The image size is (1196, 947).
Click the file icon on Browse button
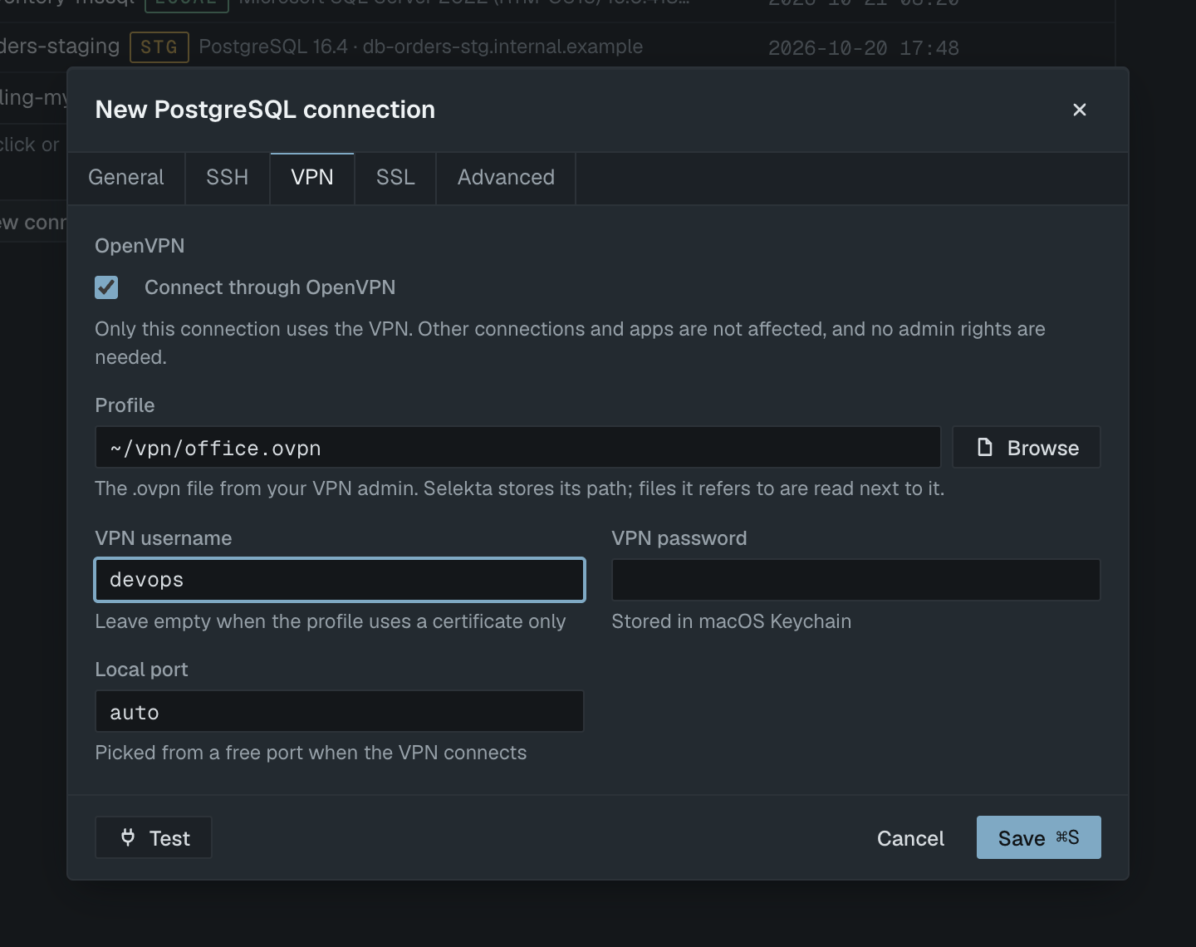[985, 448]
